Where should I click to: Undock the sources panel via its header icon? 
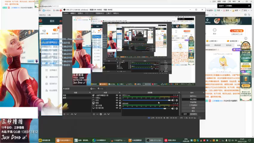tap(120, 92)
